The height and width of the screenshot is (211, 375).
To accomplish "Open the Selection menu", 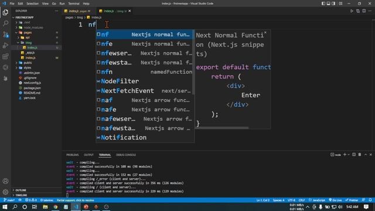I will pos(33,4).
